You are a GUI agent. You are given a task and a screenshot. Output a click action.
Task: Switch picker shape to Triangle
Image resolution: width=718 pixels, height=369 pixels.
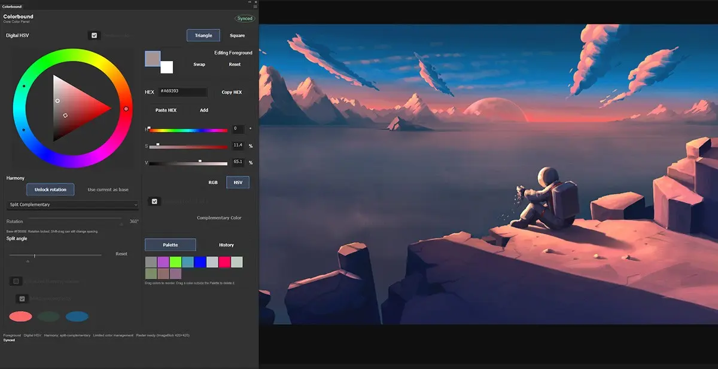point(203,35)
